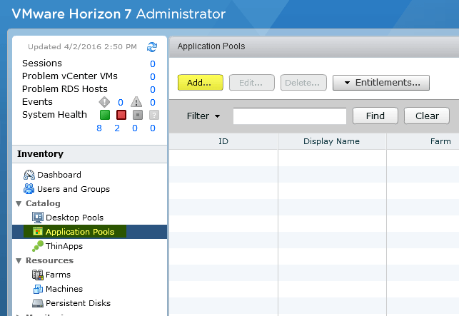Click the Events label
Screen dimensions: 459x316
[37, 101]
